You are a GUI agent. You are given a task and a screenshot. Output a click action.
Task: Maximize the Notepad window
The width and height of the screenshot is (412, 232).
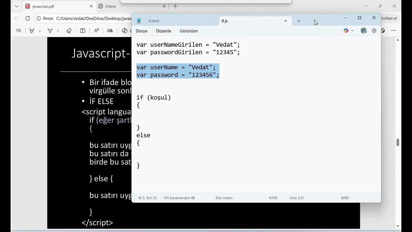(360, 18)
